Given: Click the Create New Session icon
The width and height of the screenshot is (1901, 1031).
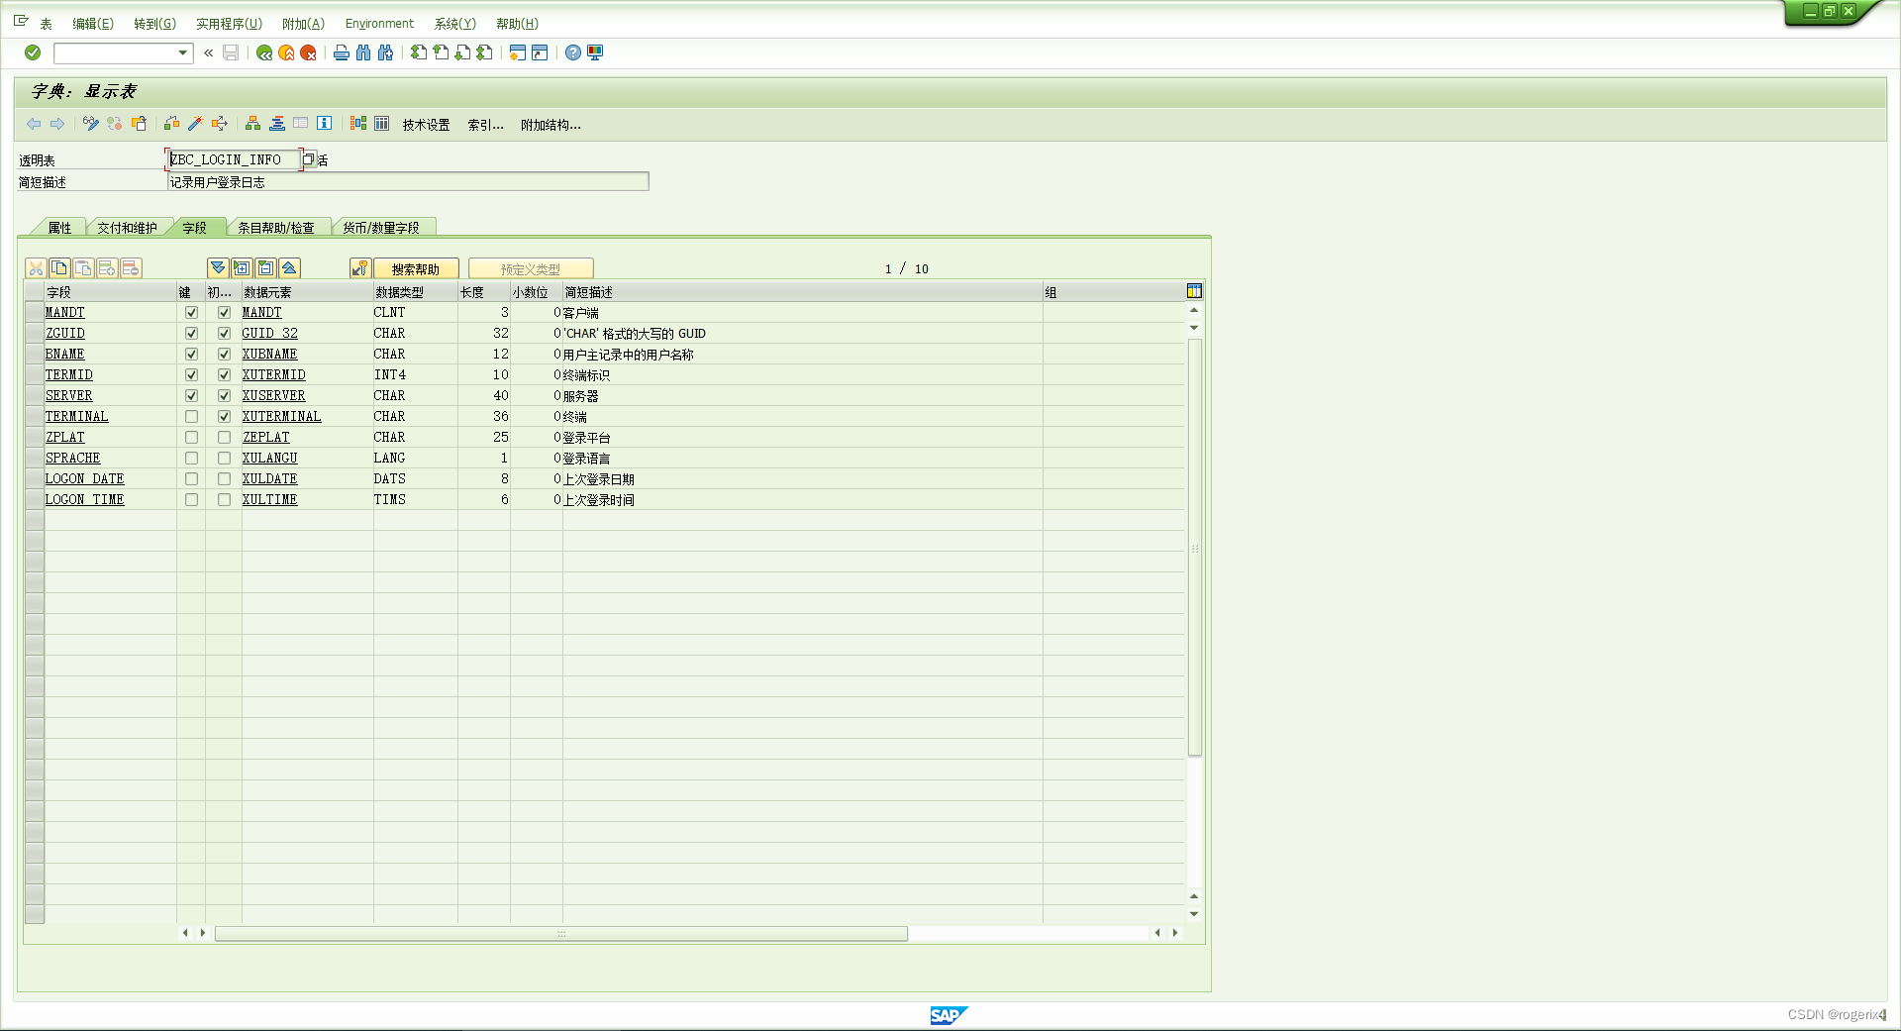Looking at the screenshot, I should pos(518,52).
